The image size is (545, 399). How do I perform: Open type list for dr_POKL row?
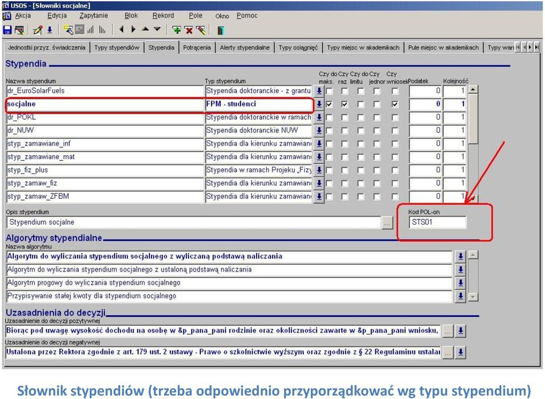pyautogui.click(x=318, y=117)
